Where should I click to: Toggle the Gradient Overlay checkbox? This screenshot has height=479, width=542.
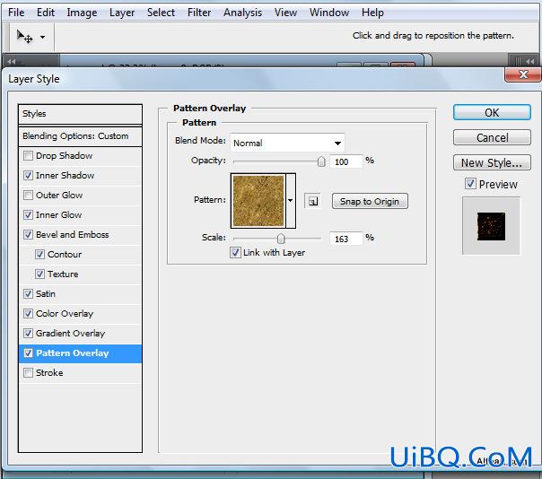[x=28, y=333]
